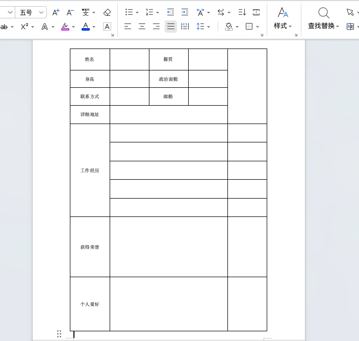
Task: Expand line spacing options arrow
Action: [209, 27]
